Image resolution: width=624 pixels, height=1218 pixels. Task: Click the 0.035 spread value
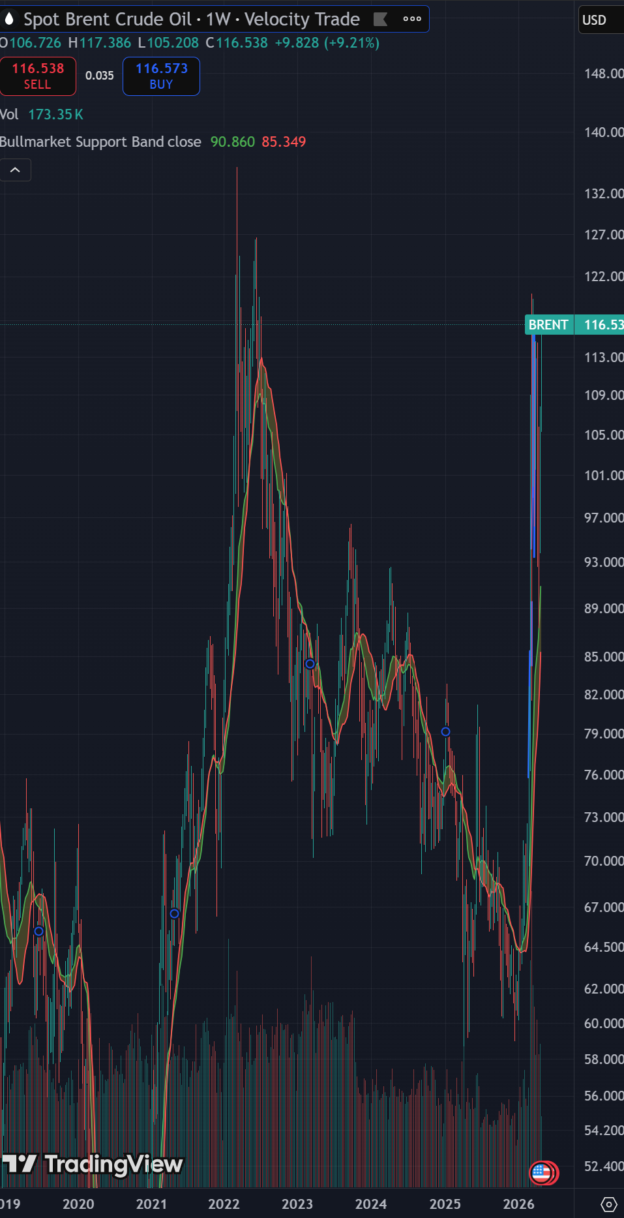point(100,76)
